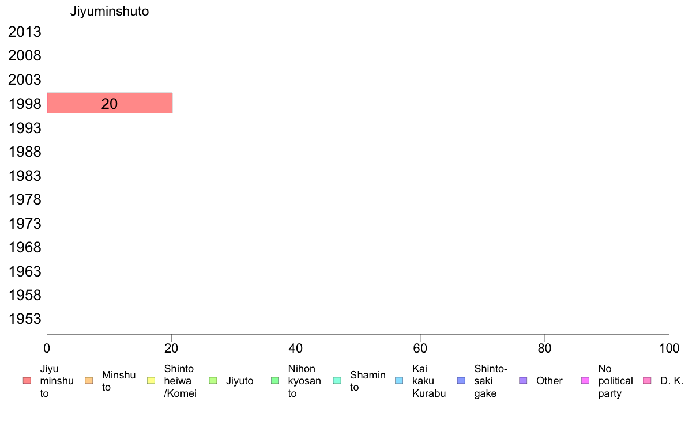Click the magenta No political party swatch

point(585,381)
